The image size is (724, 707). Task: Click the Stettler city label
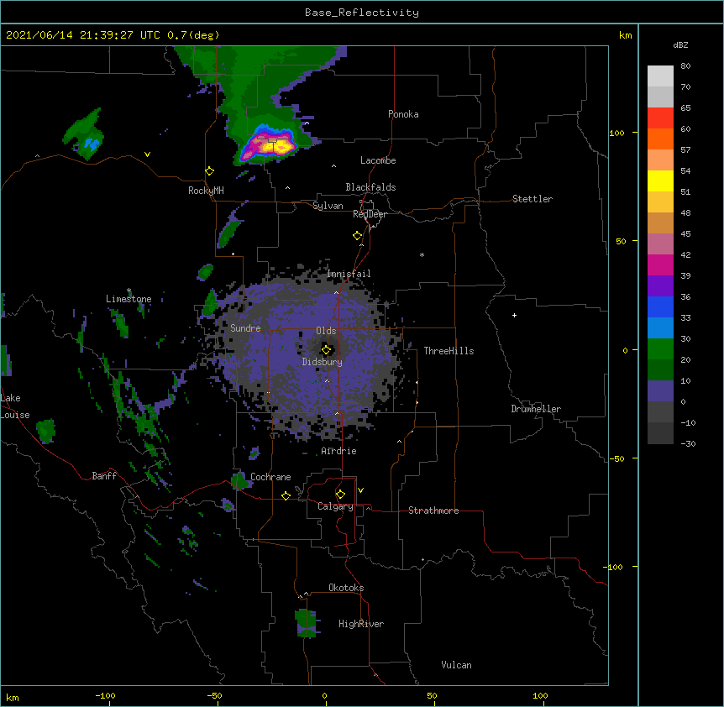pyautogui.click(x=533, y=199)
